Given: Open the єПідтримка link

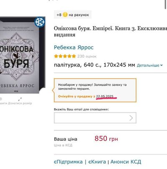Looking at the screenshot, I should (x=68, y=162).
